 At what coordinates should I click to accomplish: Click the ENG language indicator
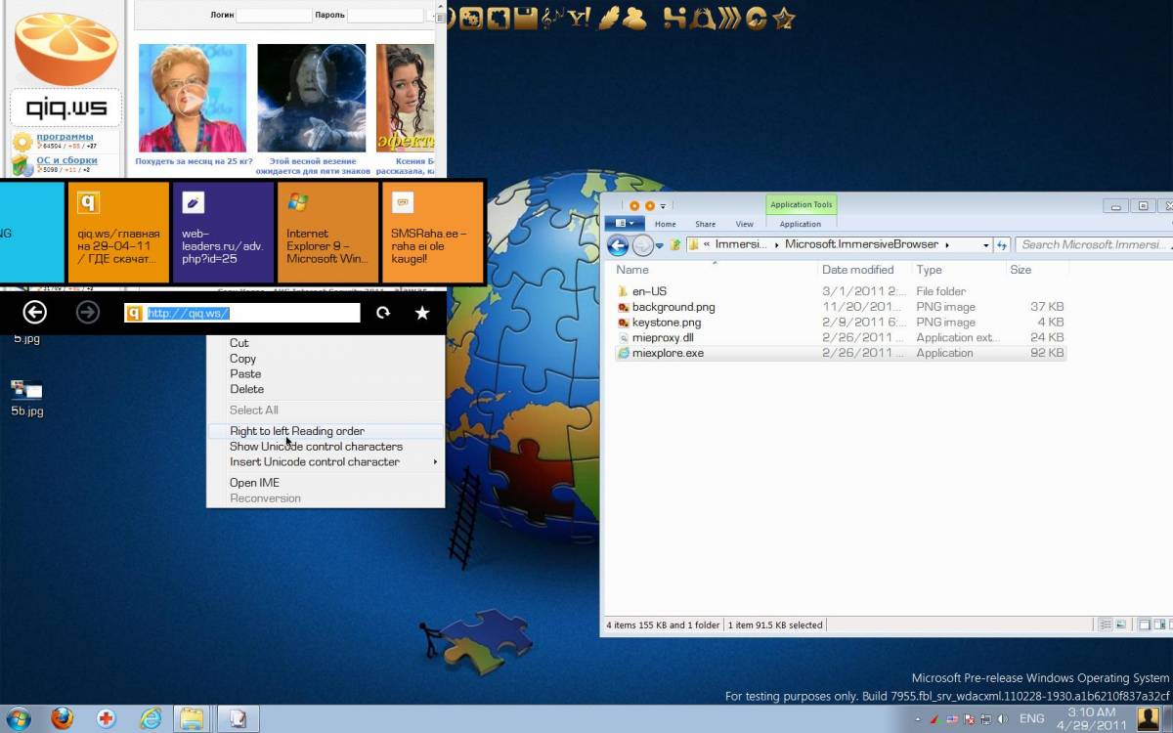(x=1031, y=719)
